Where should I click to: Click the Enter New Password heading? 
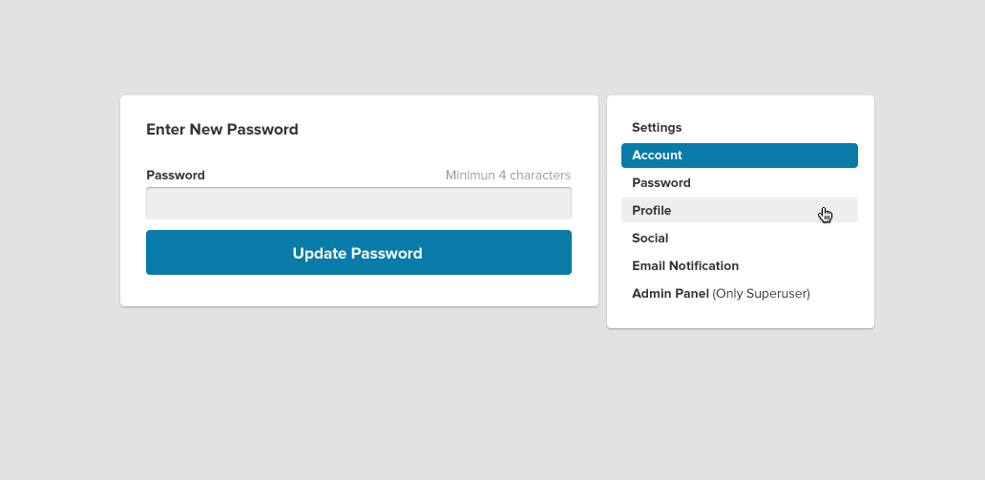pyautogui.click(x=222, y=130)
